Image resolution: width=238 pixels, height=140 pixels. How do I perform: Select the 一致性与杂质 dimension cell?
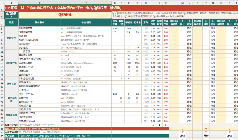[11, 100]
